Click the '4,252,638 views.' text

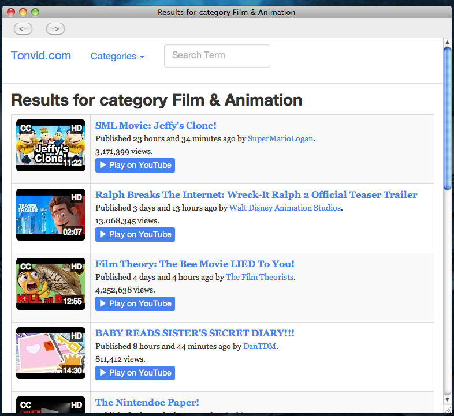click(x=125, y=290)
